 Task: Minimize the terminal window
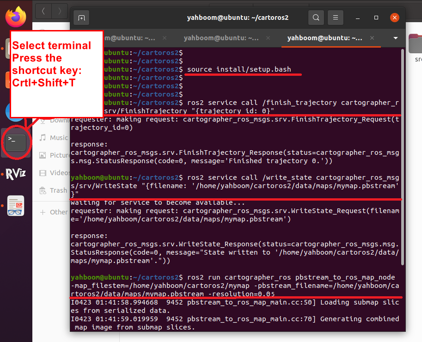[x=358, y=18]
